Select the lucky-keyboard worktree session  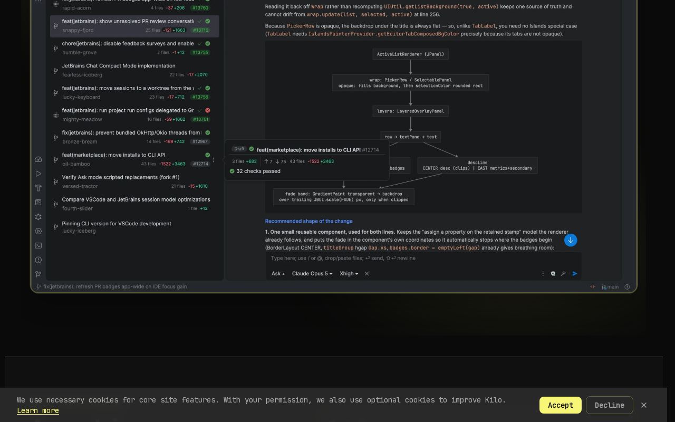tap(134, 92)
